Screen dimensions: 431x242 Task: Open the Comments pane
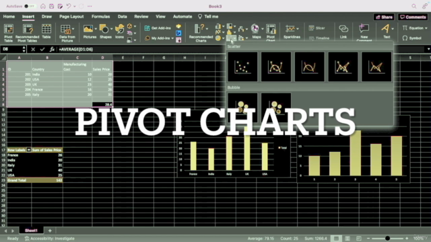413,17
